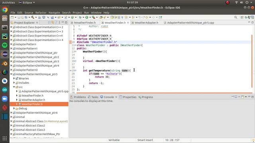Select AdapterPatternWithUnique_ptr6 project
255x143 pixels.
[37, 112]
